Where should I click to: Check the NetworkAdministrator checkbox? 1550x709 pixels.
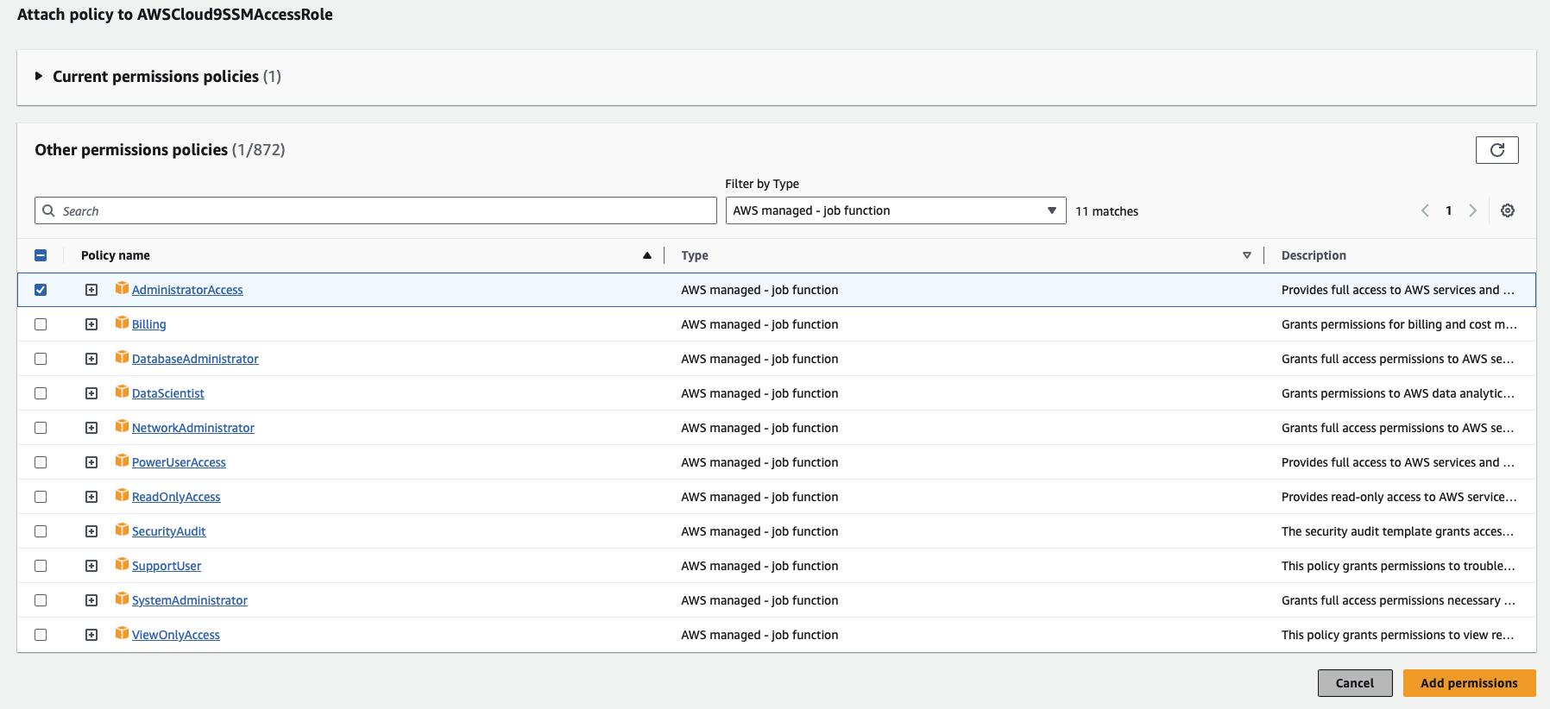pyautogui.click(x=41, y=428)
